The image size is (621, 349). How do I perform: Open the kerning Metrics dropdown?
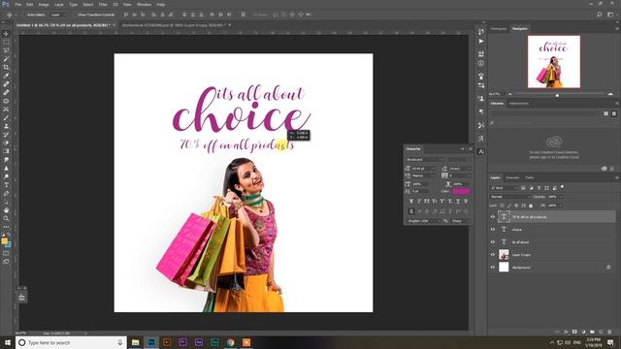coord(423,175)
